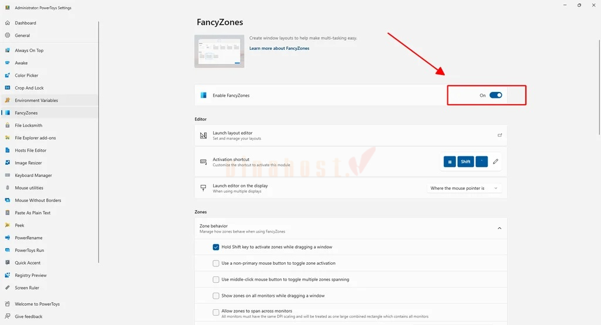Check Use a non-primary mouse button option

tap(216, 263)
